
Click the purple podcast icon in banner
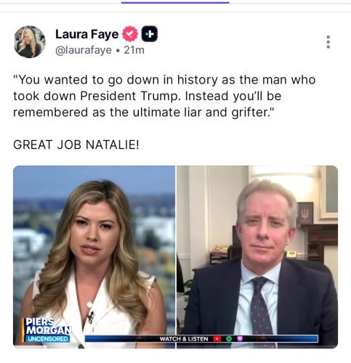click(x=240, y=339)
